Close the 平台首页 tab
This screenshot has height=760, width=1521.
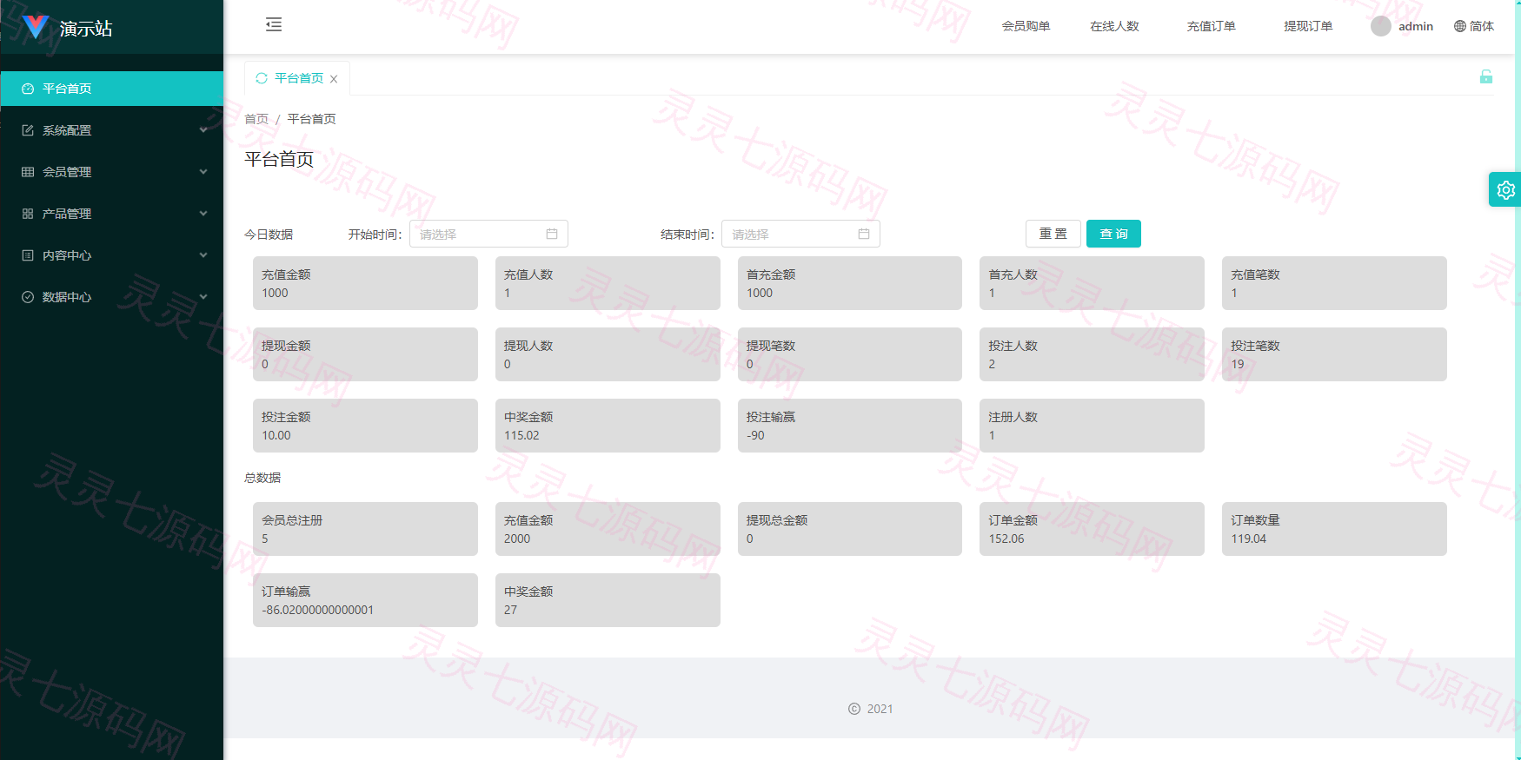coord(334,79)
